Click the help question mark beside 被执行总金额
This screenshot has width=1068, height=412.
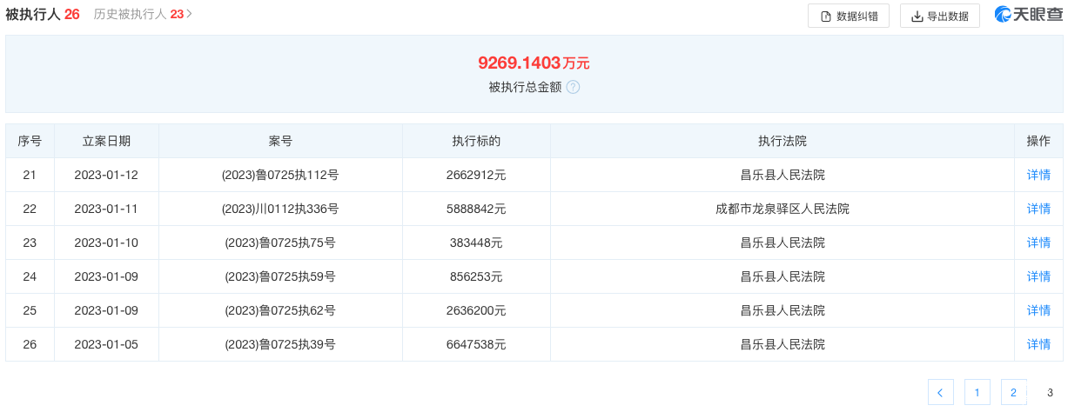tap(573, 87)
